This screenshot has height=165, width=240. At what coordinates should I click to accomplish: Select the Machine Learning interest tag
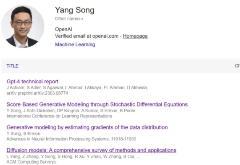75,44
